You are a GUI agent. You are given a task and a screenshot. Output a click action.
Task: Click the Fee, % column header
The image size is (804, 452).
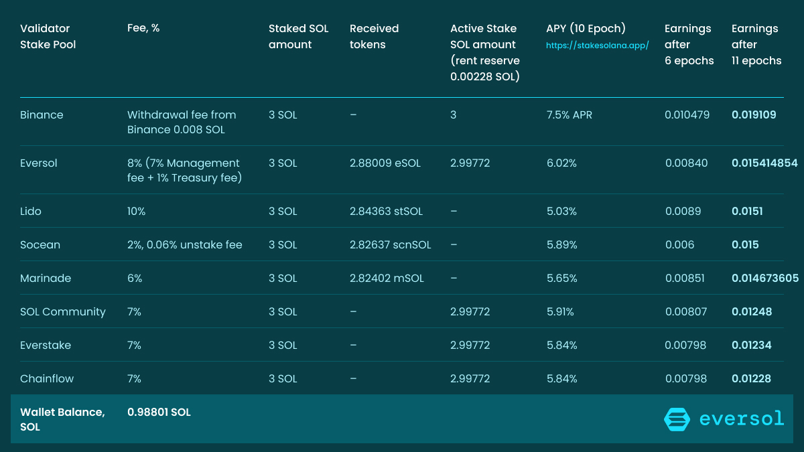(143, 29)
